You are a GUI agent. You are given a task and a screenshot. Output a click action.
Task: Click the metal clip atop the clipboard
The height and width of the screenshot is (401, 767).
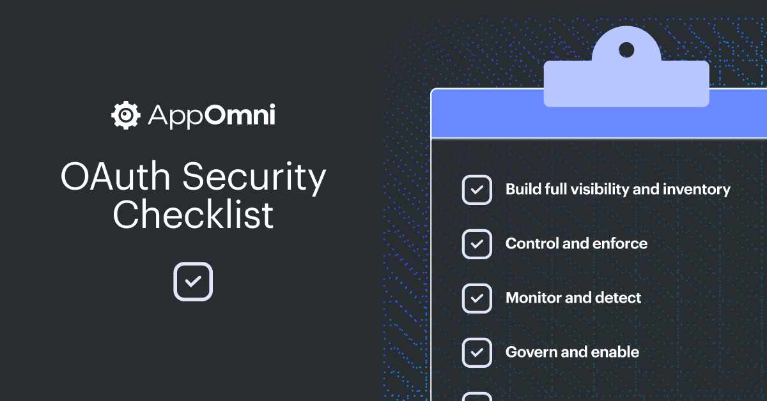(626, 83)
